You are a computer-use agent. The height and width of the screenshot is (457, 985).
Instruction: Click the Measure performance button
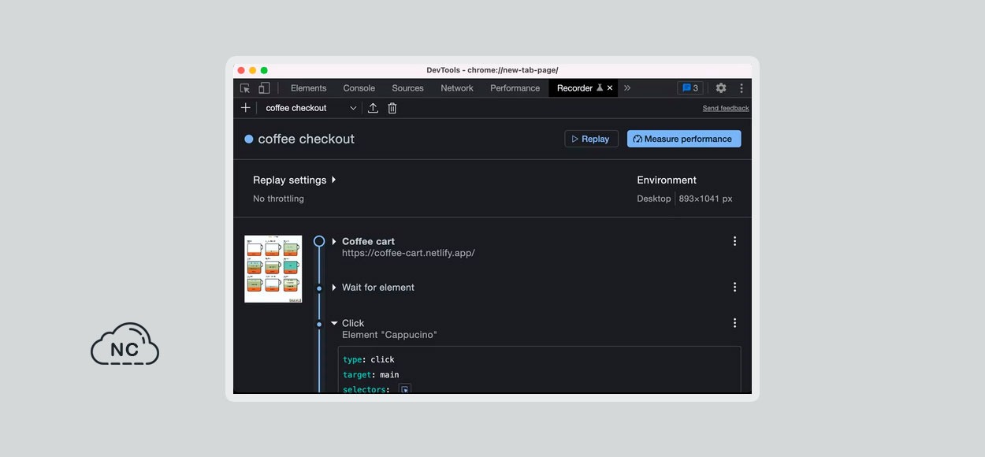[x=684, y=139]
